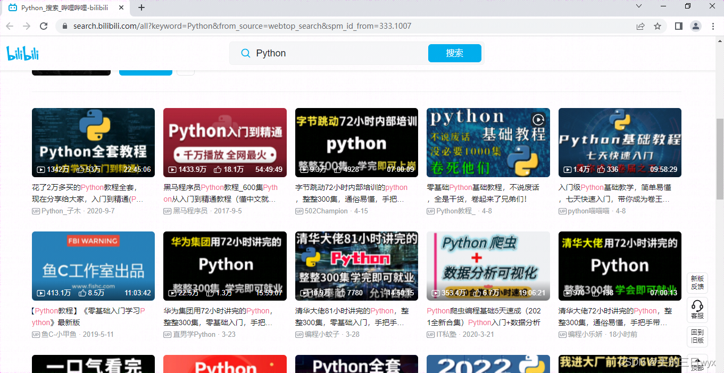
Task: Select the Python_搜索 bilibili tab
Action: [x=66, y=8]
